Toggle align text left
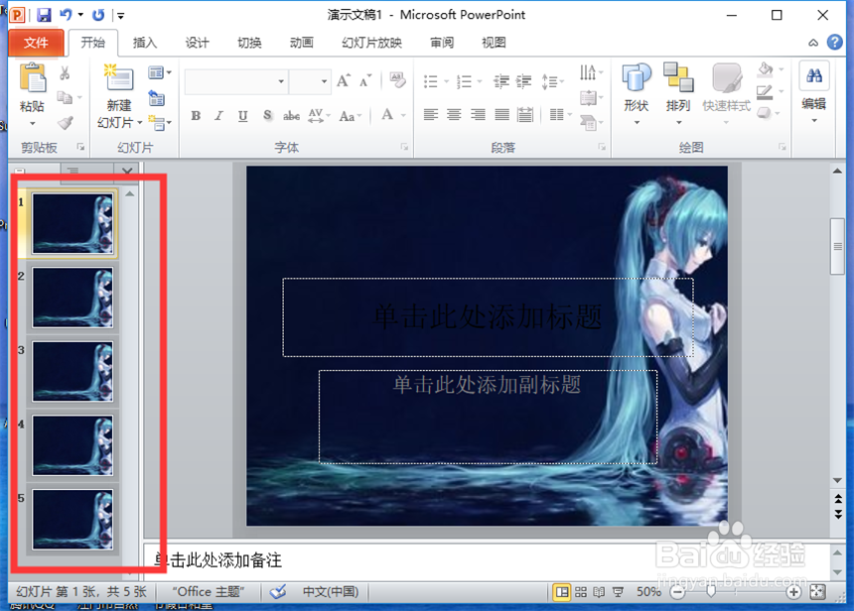Screen dimensions: 854x611 431,114
